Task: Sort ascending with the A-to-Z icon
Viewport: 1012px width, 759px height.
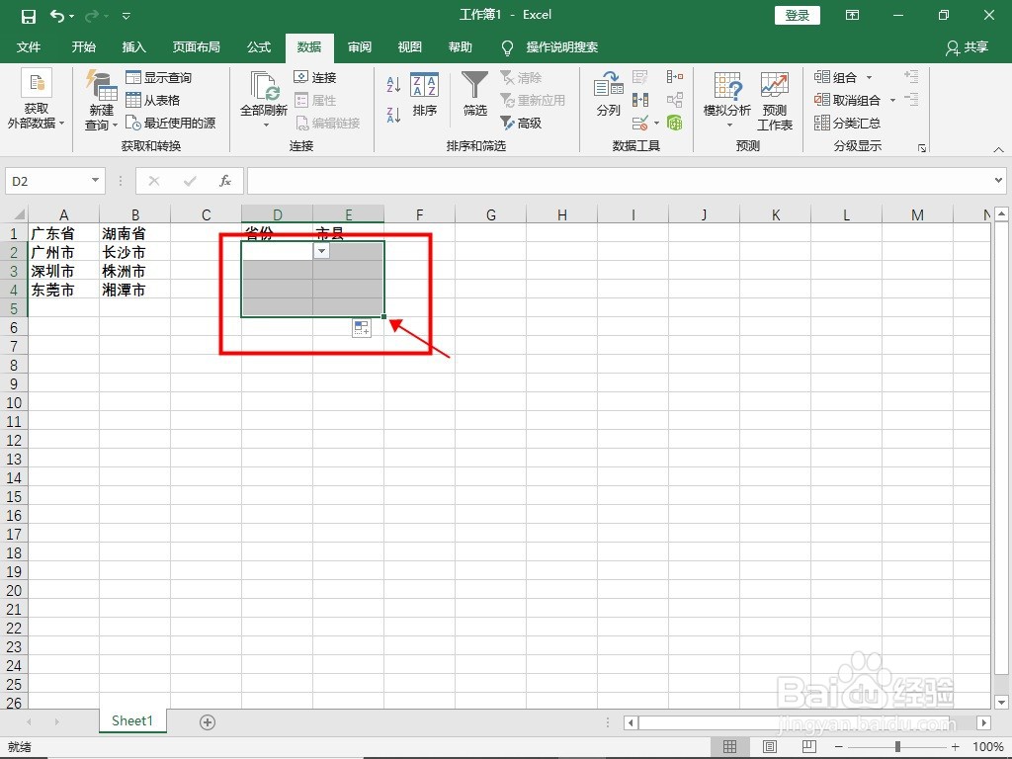Action: 393,85
